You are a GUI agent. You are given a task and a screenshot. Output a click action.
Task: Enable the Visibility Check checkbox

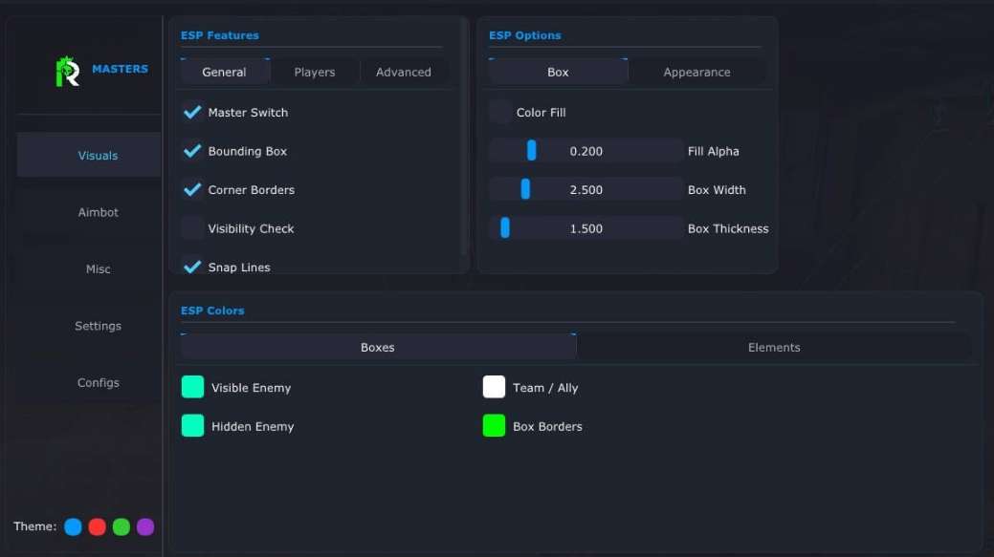192,227
